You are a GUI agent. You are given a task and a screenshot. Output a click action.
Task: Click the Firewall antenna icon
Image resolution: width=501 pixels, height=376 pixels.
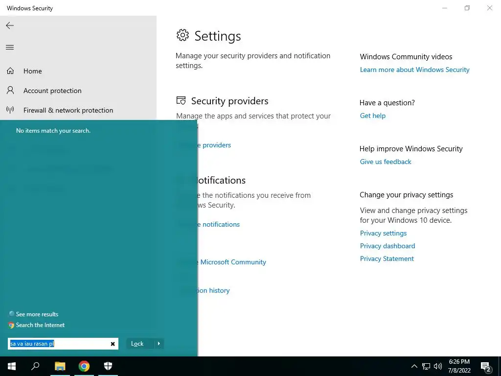10,110
